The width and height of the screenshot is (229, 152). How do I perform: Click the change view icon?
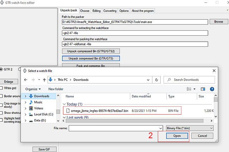pos(189,89)
